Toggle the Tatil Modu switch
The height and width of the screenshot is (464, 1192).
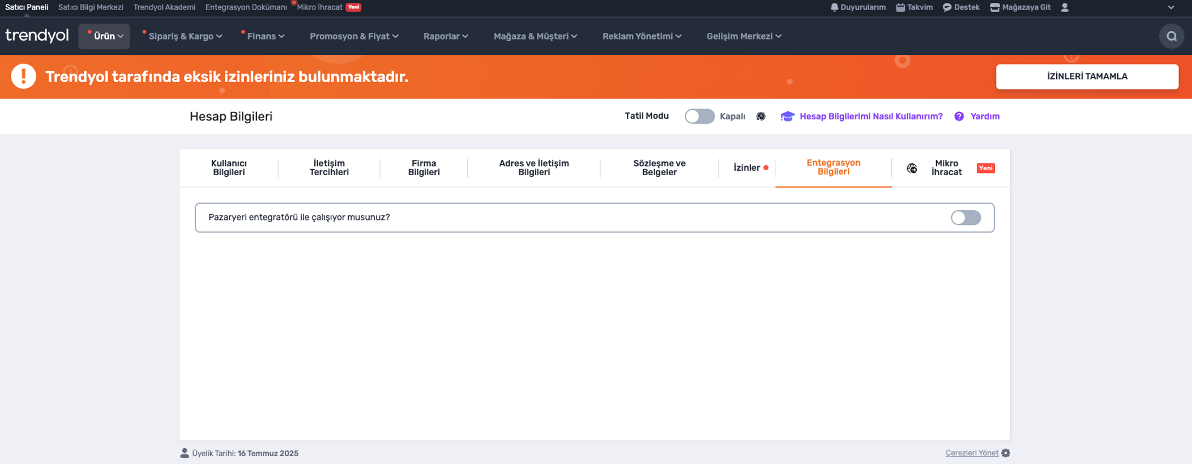coord(699,116)
